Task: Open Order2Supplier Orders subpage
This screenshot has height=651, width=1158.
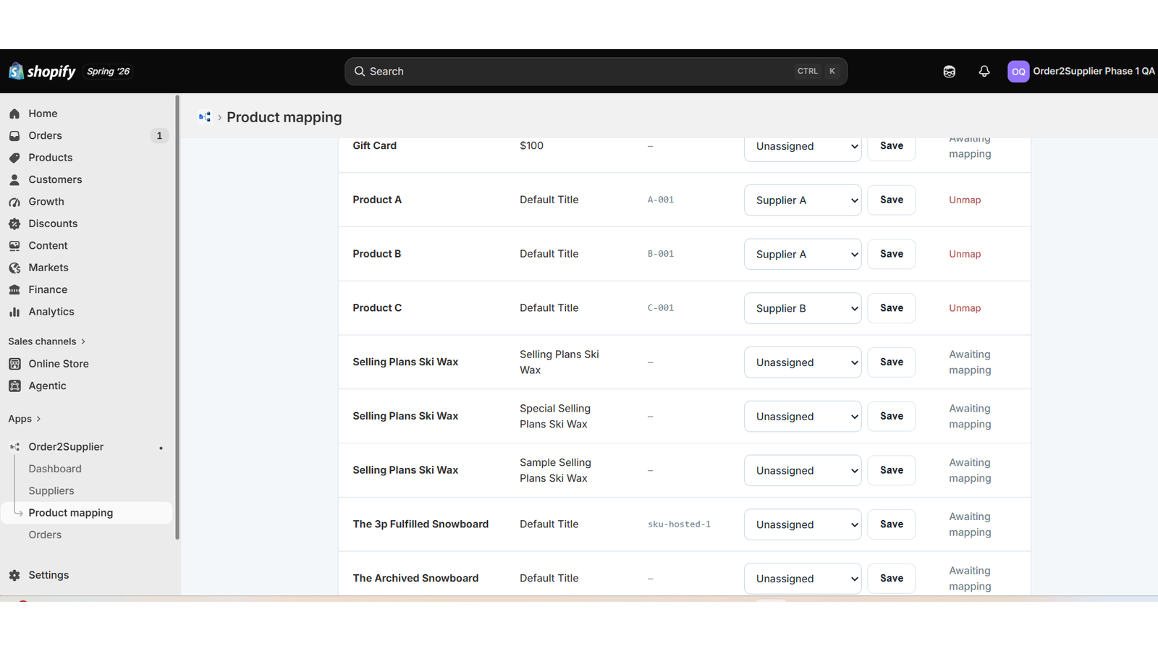Action: click(45, 535)
